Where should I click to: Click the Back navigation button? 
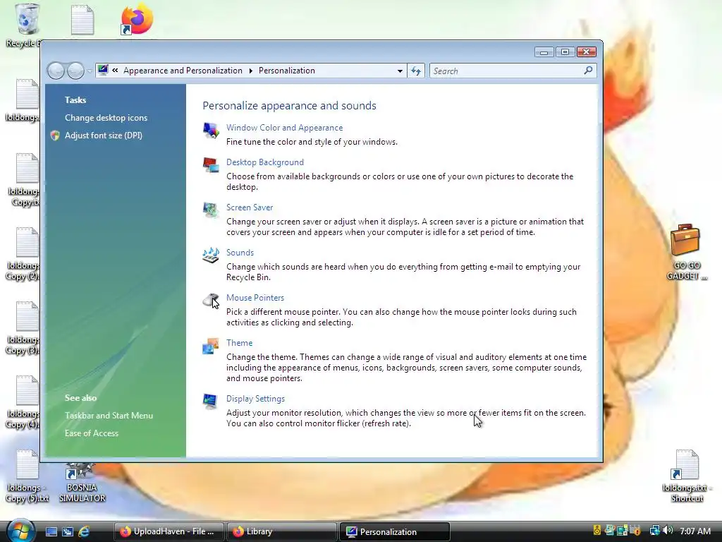point(56,71)
